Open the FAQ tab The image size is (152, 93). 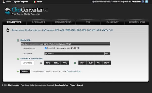coord(88,22)
